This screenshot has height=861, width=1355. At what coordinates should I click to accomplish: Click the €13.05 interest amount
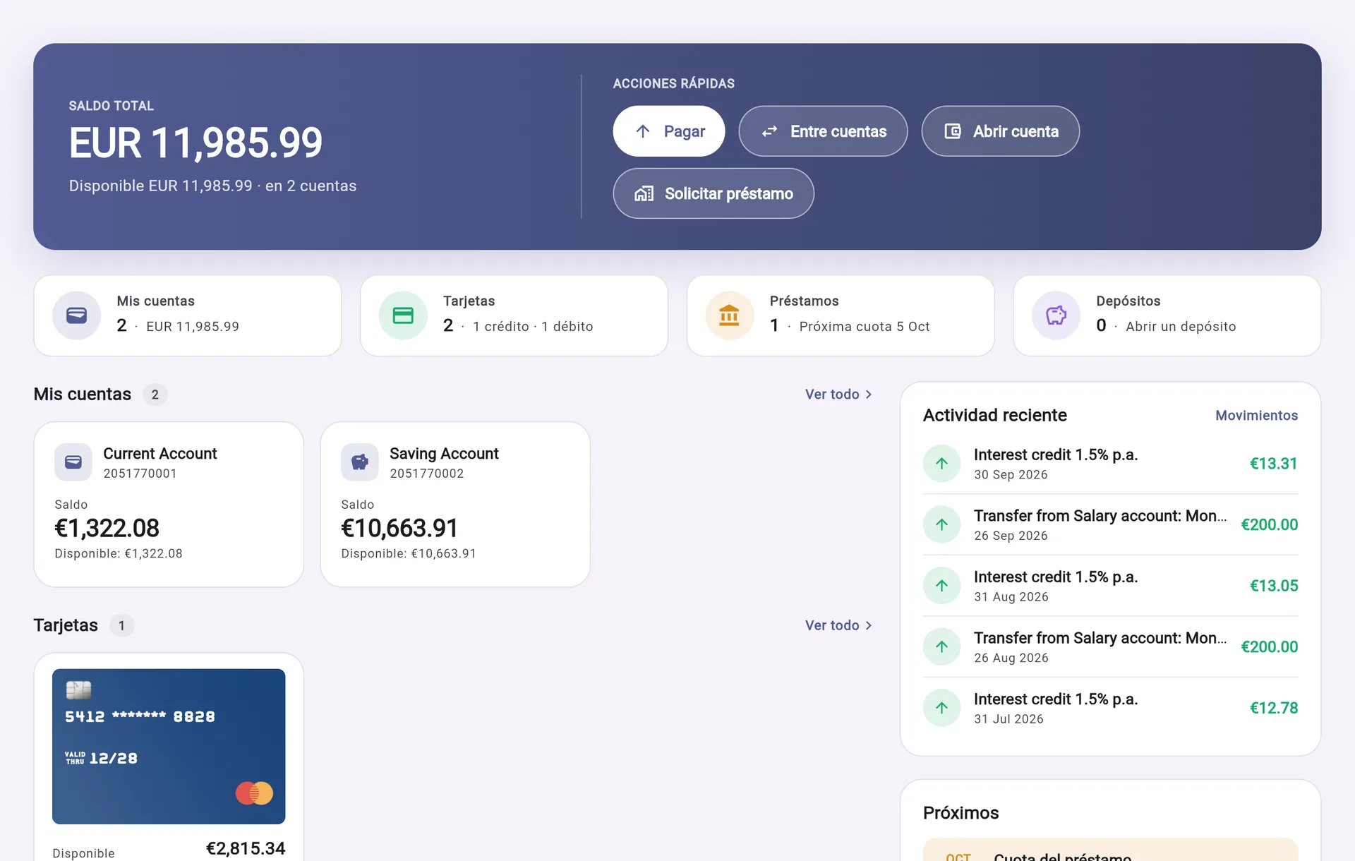(1274, 586)
